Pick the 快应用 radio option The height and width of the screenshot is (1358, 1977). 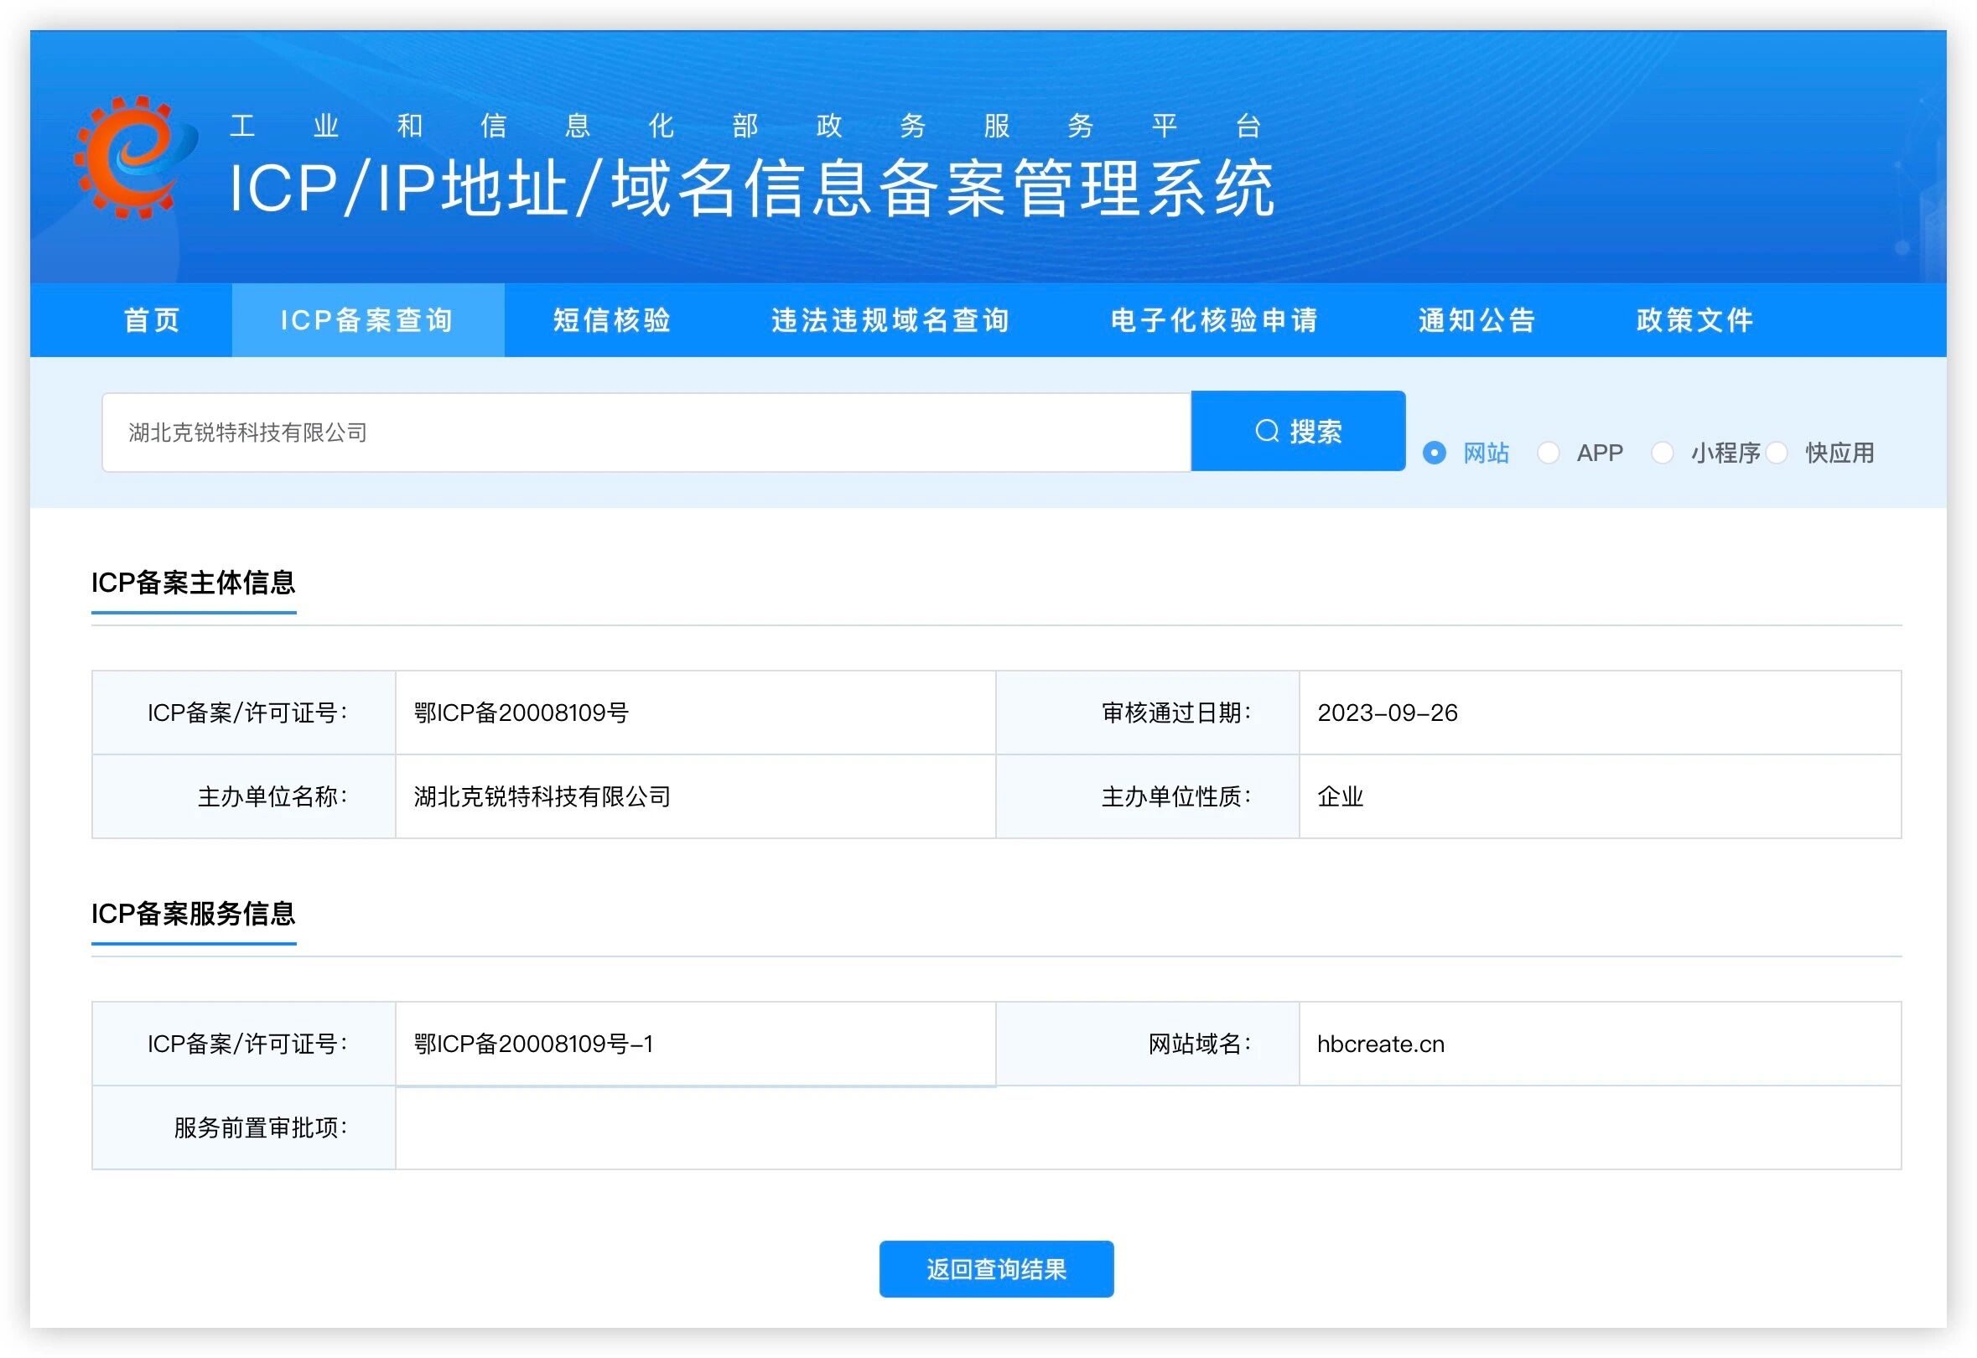[x=1776, y=453]
